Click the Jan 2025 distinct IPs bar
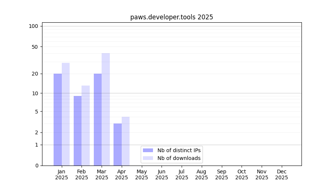Viewport: 335px width, 186px height. 58,119
